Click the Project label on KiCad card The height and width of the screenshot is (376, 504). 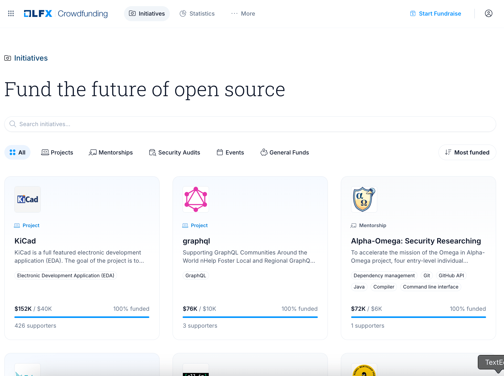pos(31,225)
